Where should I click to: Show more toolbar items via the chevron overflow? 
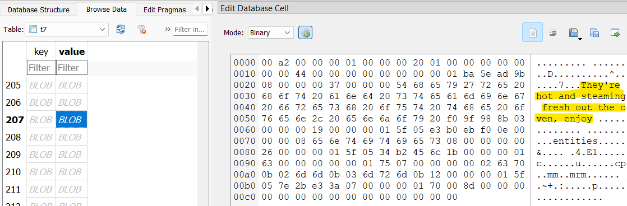tap(168, 29)
